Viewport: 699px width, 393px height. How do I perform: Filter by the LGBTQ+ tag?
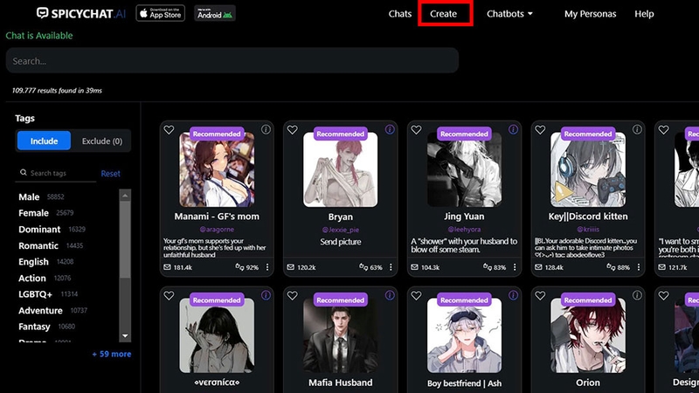(x=35, y=294)
